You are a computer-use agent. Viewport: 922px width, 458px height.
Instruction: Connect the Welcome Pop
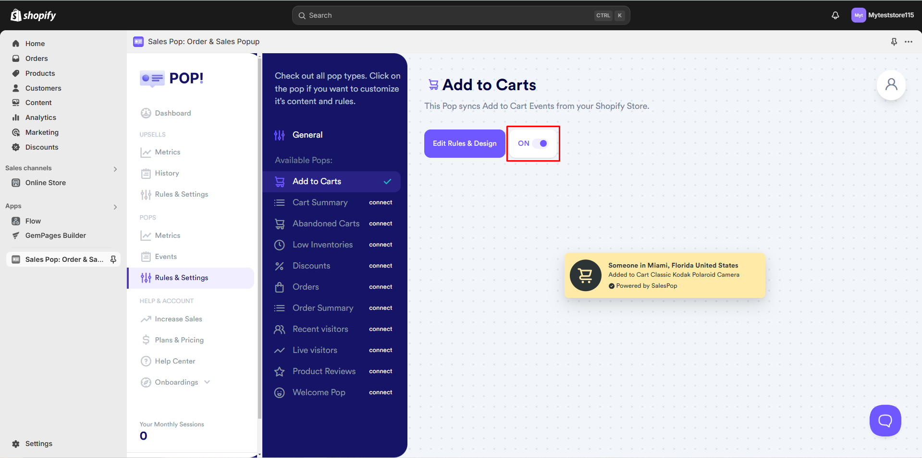pyautogui.click(x=381, y=392)
